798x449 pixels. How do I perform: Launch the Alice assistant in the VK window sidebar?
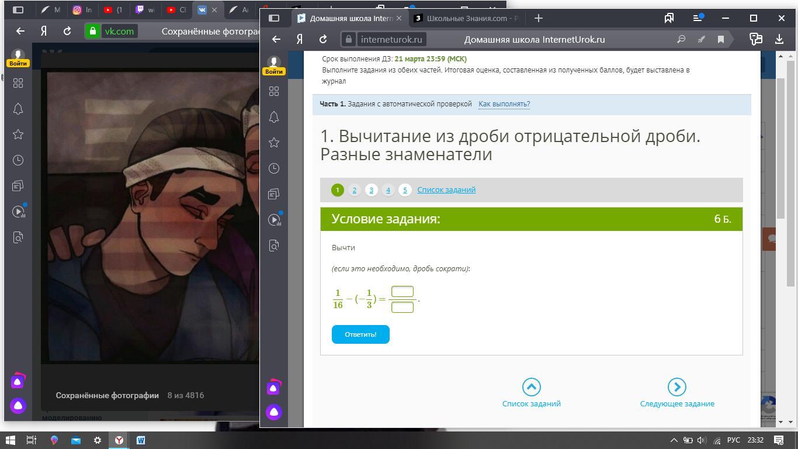pyautogui.click(x=18, y=405)
